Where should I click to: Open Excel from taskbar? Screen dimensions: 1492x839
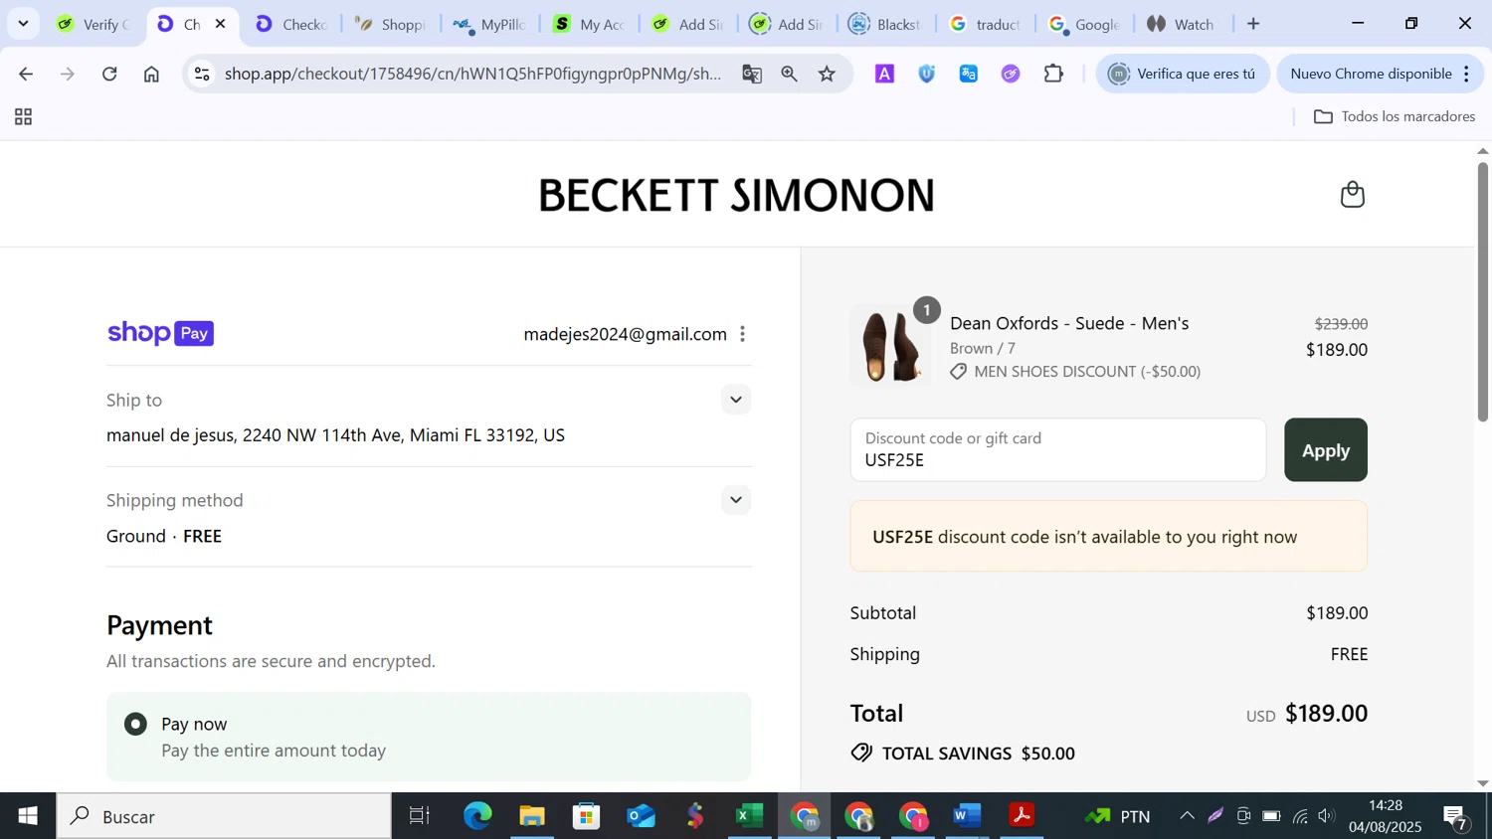click(x=749, y=816)
